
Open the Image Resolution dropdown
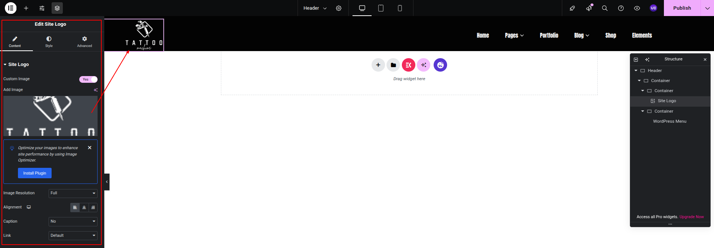click(x=73, y=193)
